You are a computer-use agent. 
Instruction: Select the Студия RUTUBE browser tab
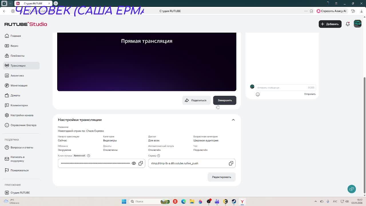coord(33,3)
